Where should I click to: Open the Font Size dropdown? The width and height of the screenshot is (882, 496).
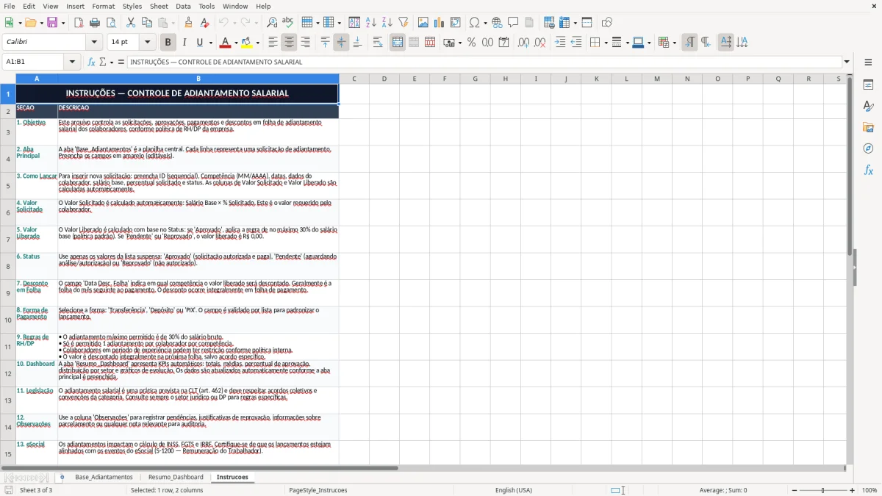tap(147, 43)
